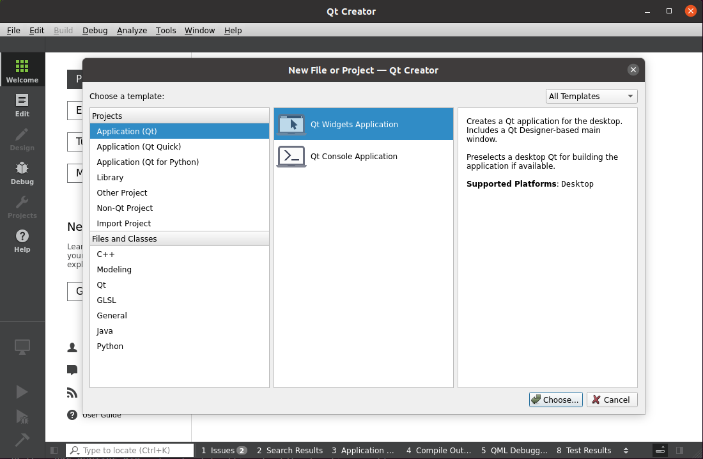Click the Choose... button
Image resolution: width=703 pixels, height=459 pixels.
coord(555,400)
